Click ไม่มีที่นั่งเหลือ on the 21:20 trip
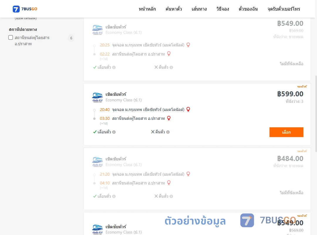The image size is (317, 235). tap(291, 193)
